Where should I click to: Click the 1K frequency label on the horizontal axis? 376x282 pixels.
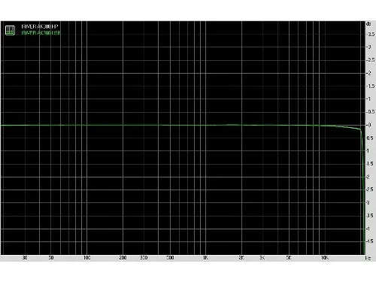205,258
